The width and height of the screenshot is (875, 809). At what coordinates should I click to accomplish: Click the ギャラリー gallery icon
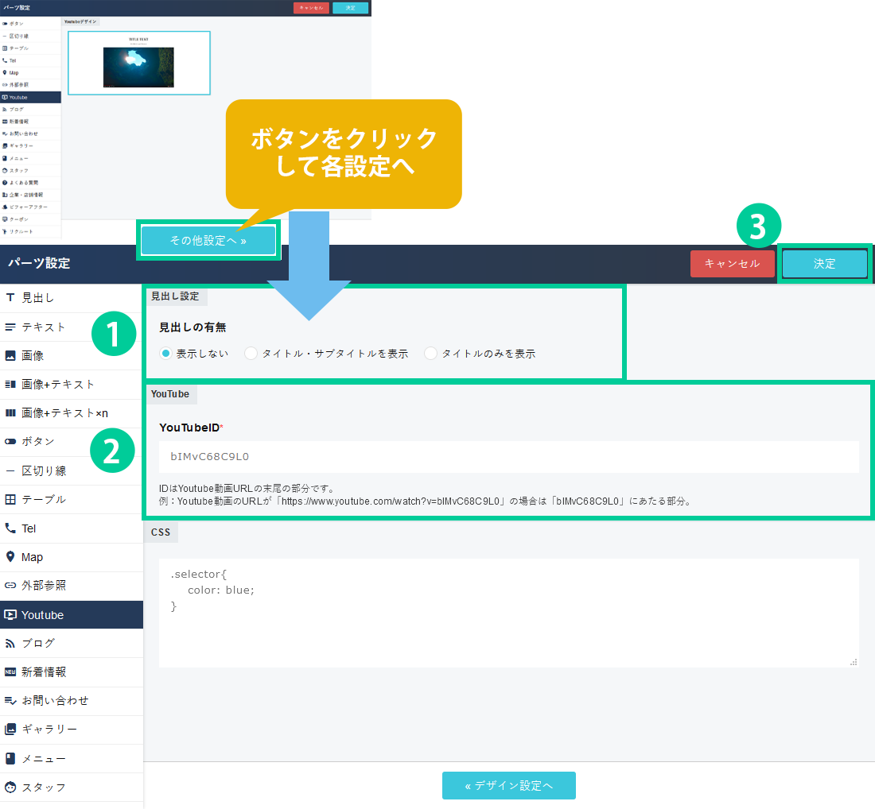tap(10, 729)
